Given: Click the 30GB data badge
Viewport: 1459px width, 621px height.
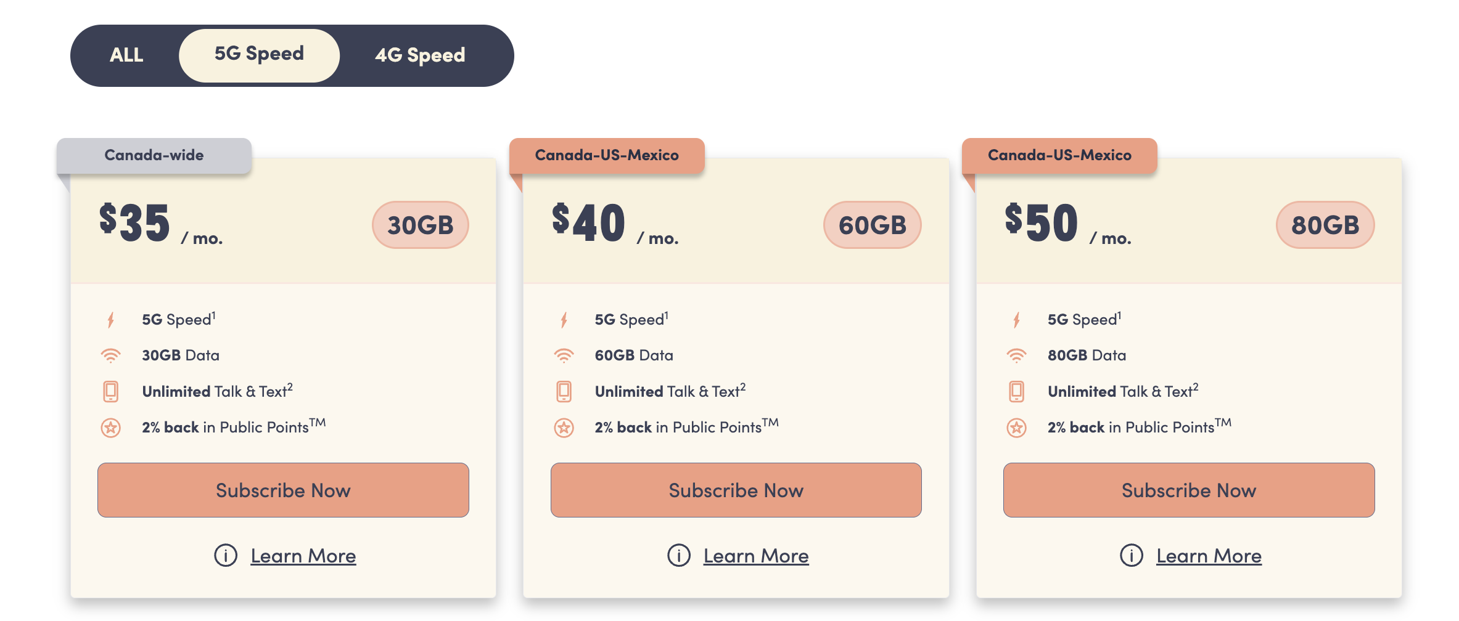Looking at the screenshot, I should (x=420, y=225).
